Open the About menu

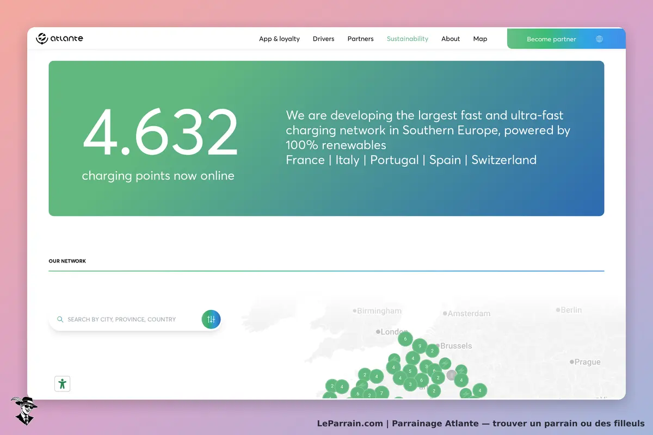pyautogui.click(x=451, y=39)
